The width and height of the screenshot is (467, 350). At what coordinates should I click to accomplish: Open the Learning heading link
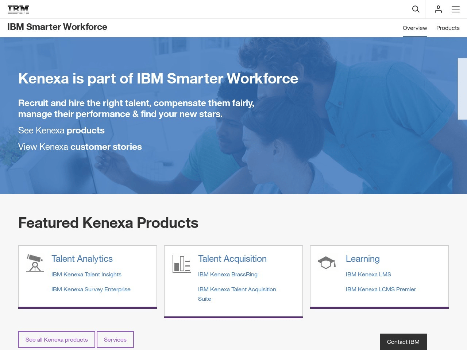363,259
